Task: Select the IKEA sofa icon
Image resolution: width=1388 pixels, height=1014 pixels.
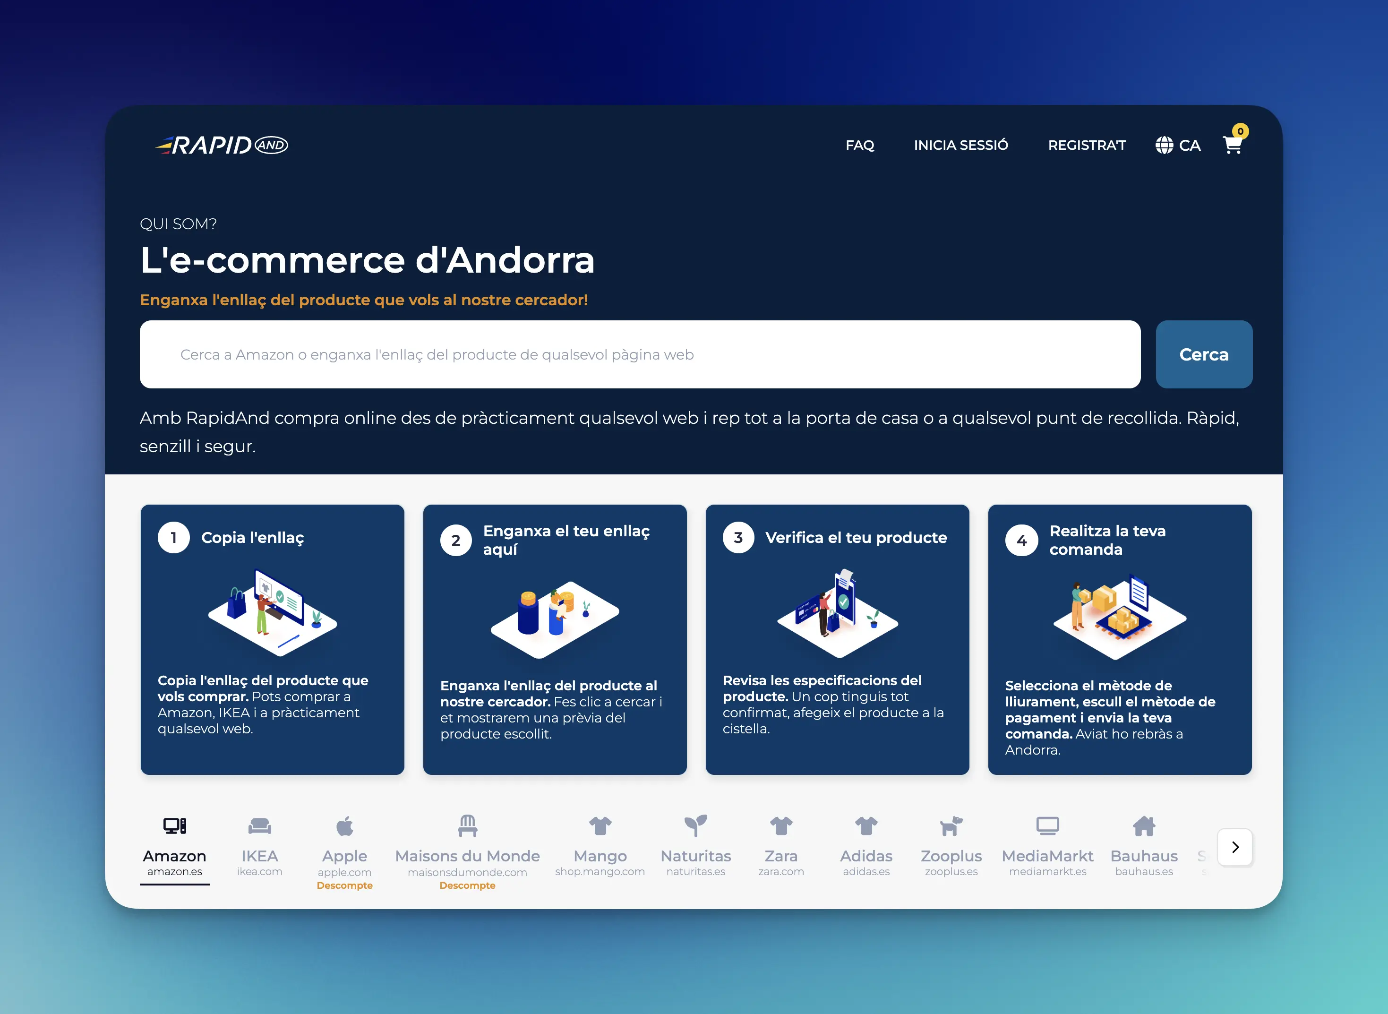Action: click(259, 826)
